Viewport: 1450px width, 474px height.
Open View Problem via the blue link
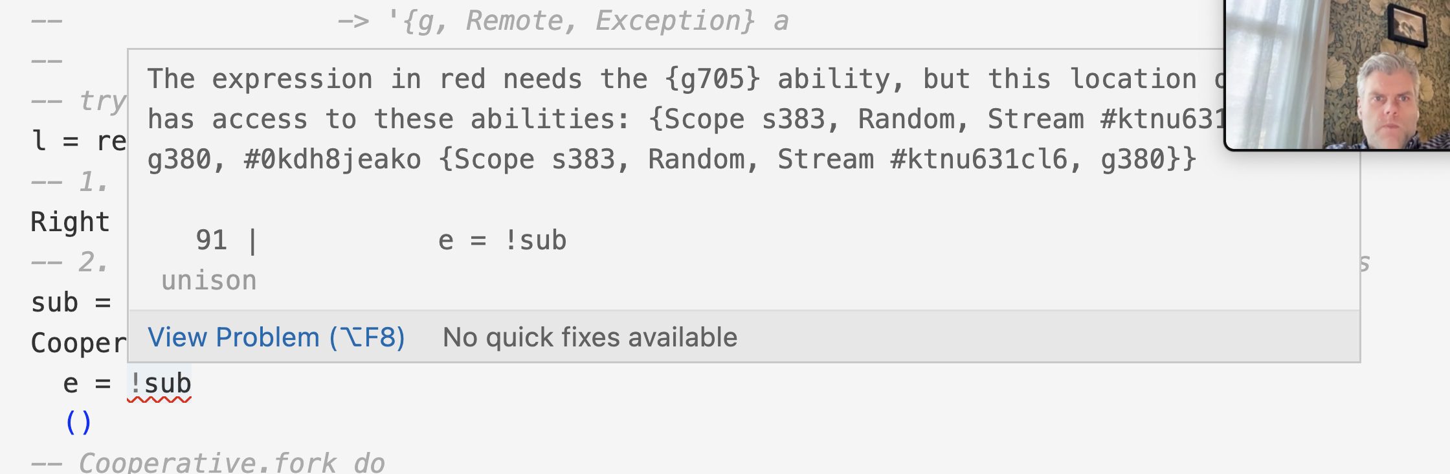coord(274,337)
